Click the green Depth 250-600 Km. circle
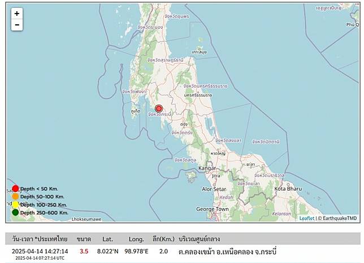The width and height of the screenshot is (364, 263). pyautogui.click(x=15, y=213)
